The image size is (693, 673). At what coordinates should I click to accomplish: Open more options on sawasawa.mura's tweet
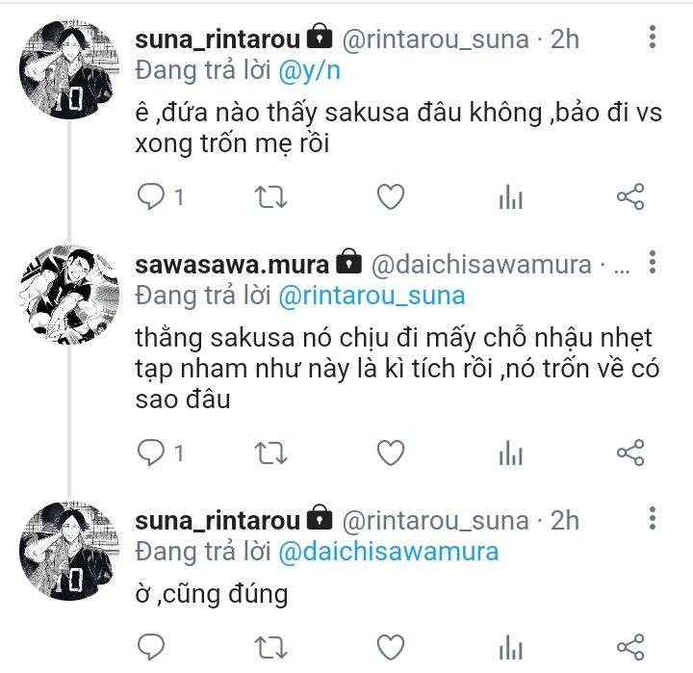coord(653,263)
